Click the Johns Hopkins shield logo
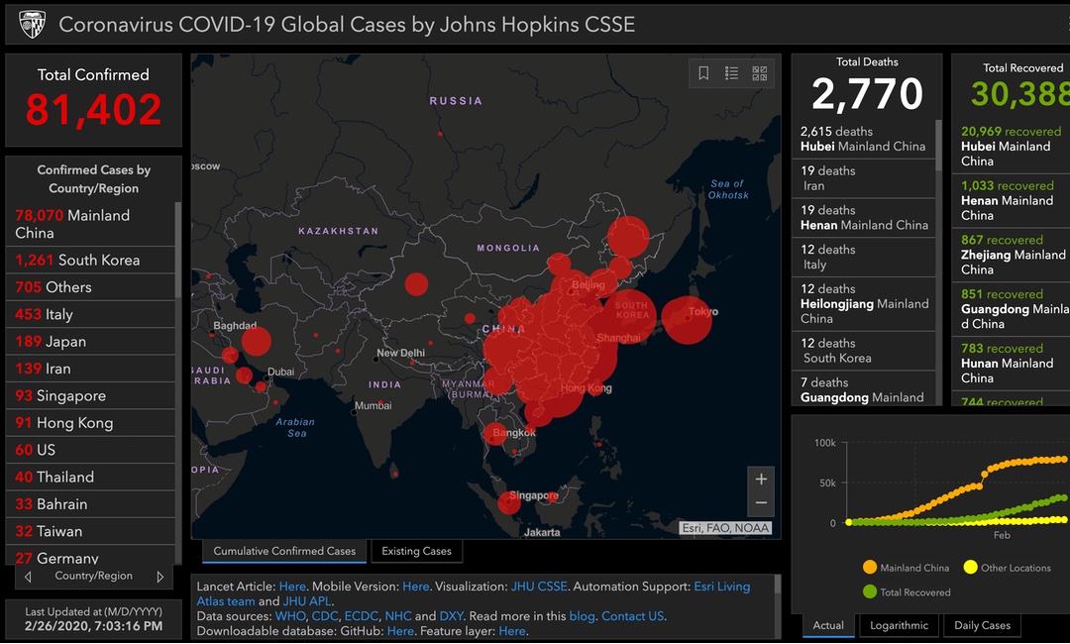The image size is (1070, 644). point(32,24)
